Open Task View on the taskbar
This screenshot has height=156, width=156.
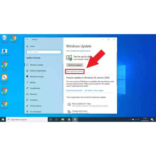[x=56, y=120]
